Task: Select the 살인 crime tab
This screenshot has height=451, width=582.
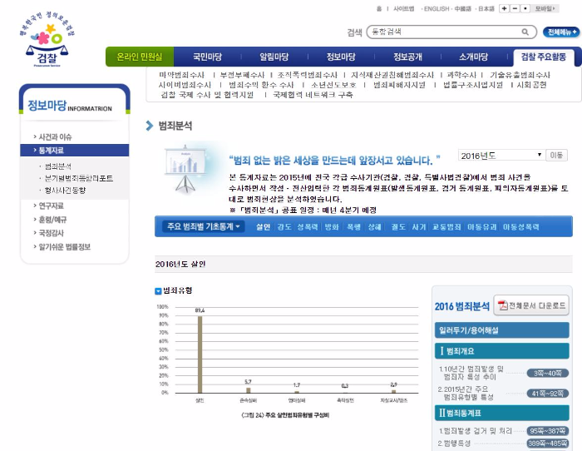Action: (264, 226)
